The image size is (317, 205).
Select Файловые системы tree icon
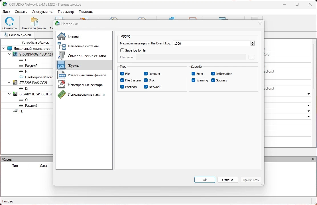coord(62,46)
